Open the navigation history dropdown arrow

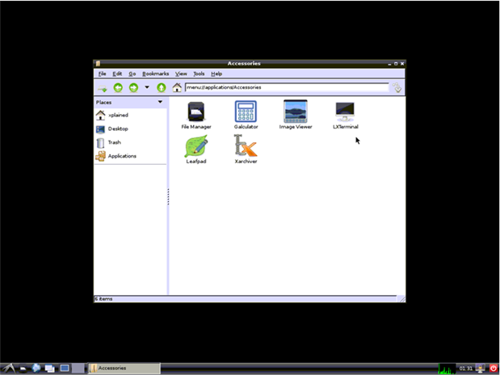click(147, 86)
